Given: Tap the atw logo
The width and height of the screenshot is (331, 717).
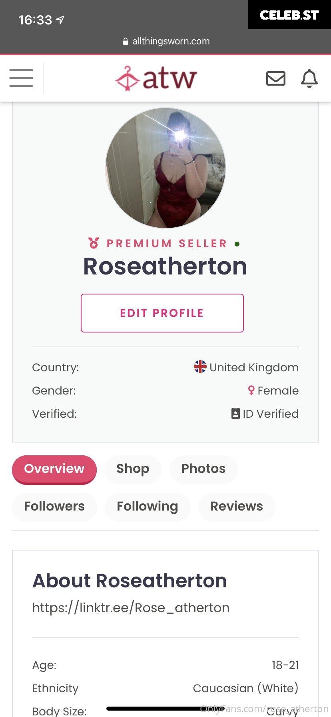Looking at the screenshot, I should coord(156,78).
